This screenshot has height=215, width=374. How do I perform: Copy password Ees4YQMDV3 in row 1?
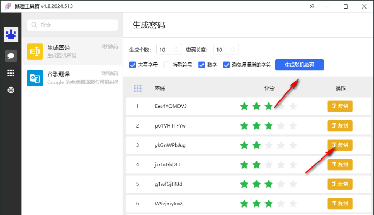pos(339,106)
